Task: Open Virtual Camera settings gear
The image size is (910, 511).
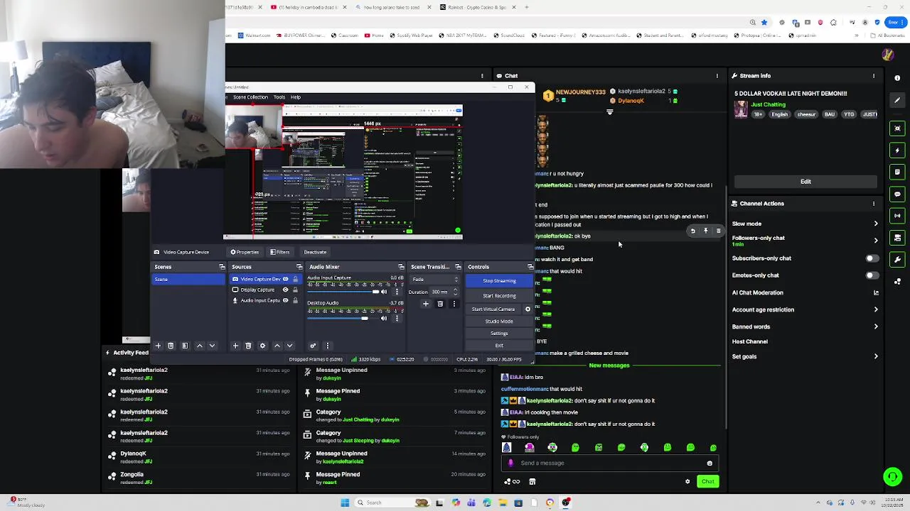Action: coord(528,309)
